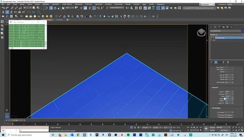This screenshot has width=244, height=137.
Task: Toggle the Spinner Snap icon
Action: tap(103, 8)
